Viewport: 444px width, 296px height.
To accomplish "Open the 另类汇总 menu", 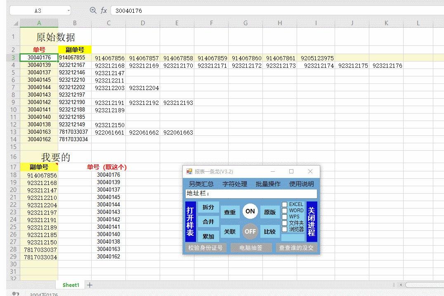I will tap(201, 184).
